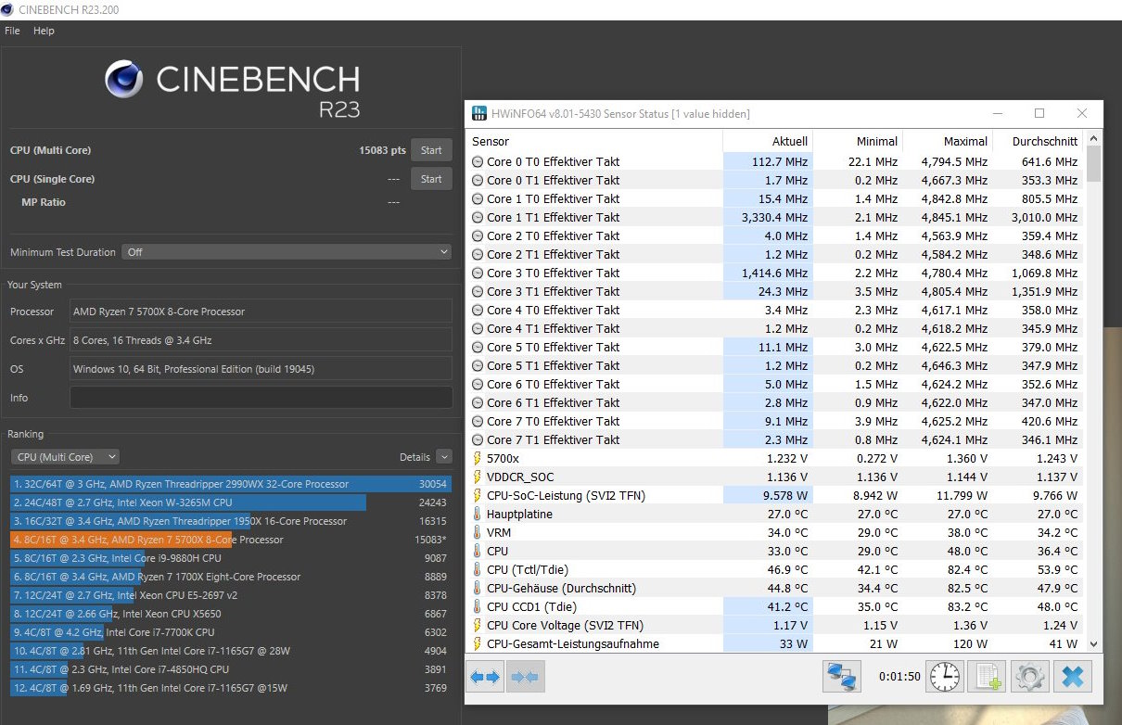Click HWiNFO scrollbar up arrow

(x=1094, y=138)
